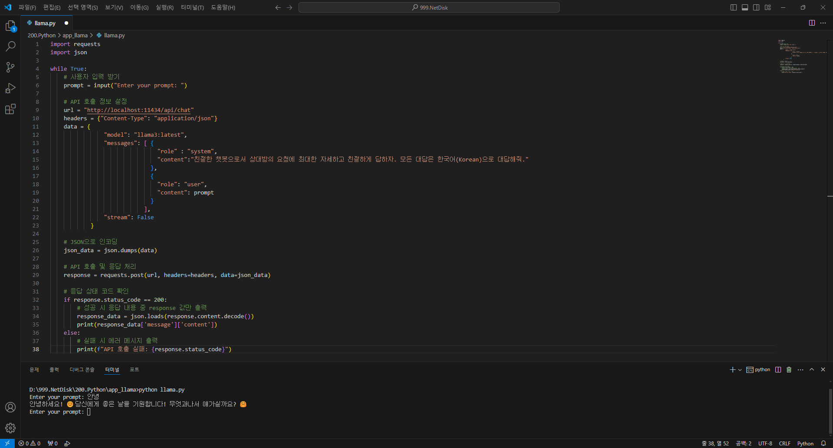Open app_llama breadcrumb folder

[x=75, y=36]
